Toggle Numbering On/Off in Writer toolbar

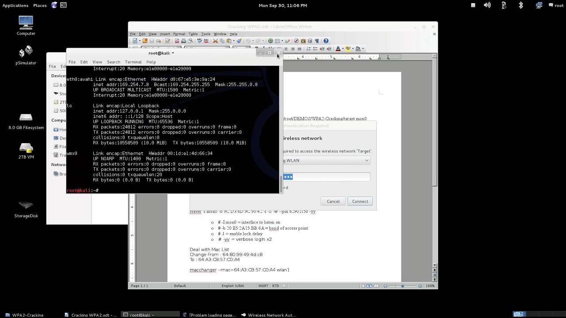click(309, 49)
